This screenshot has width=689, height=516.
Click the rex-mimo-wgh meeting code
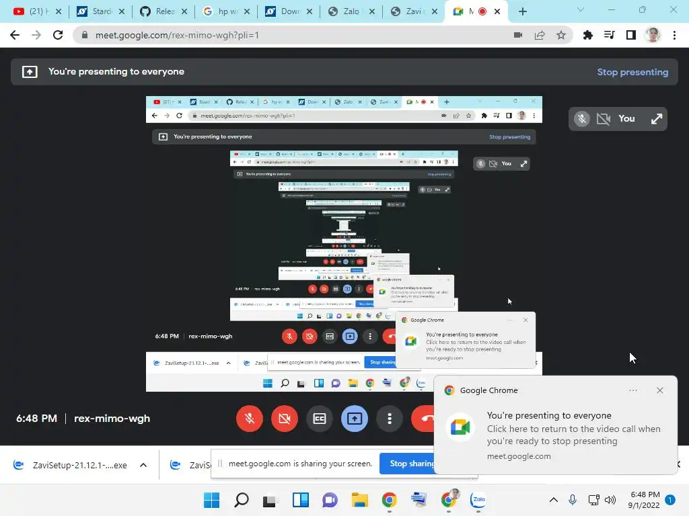point(112,419)
